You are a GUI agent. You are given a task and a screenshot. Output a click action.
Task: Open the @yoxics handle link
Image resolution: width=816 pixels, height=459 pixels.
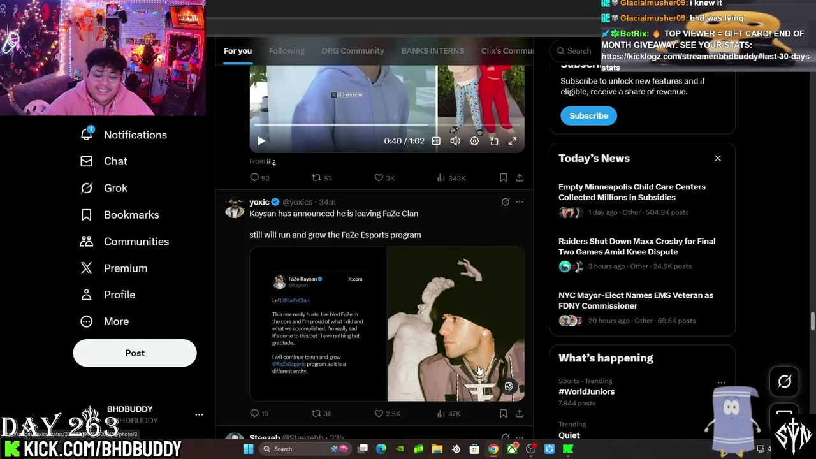(297, 202)
